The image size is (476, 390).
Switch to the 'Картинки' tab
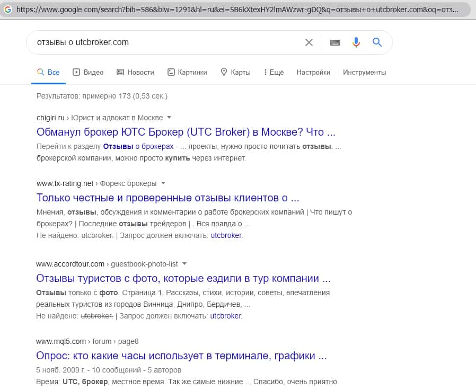click(x=187, y=72)
